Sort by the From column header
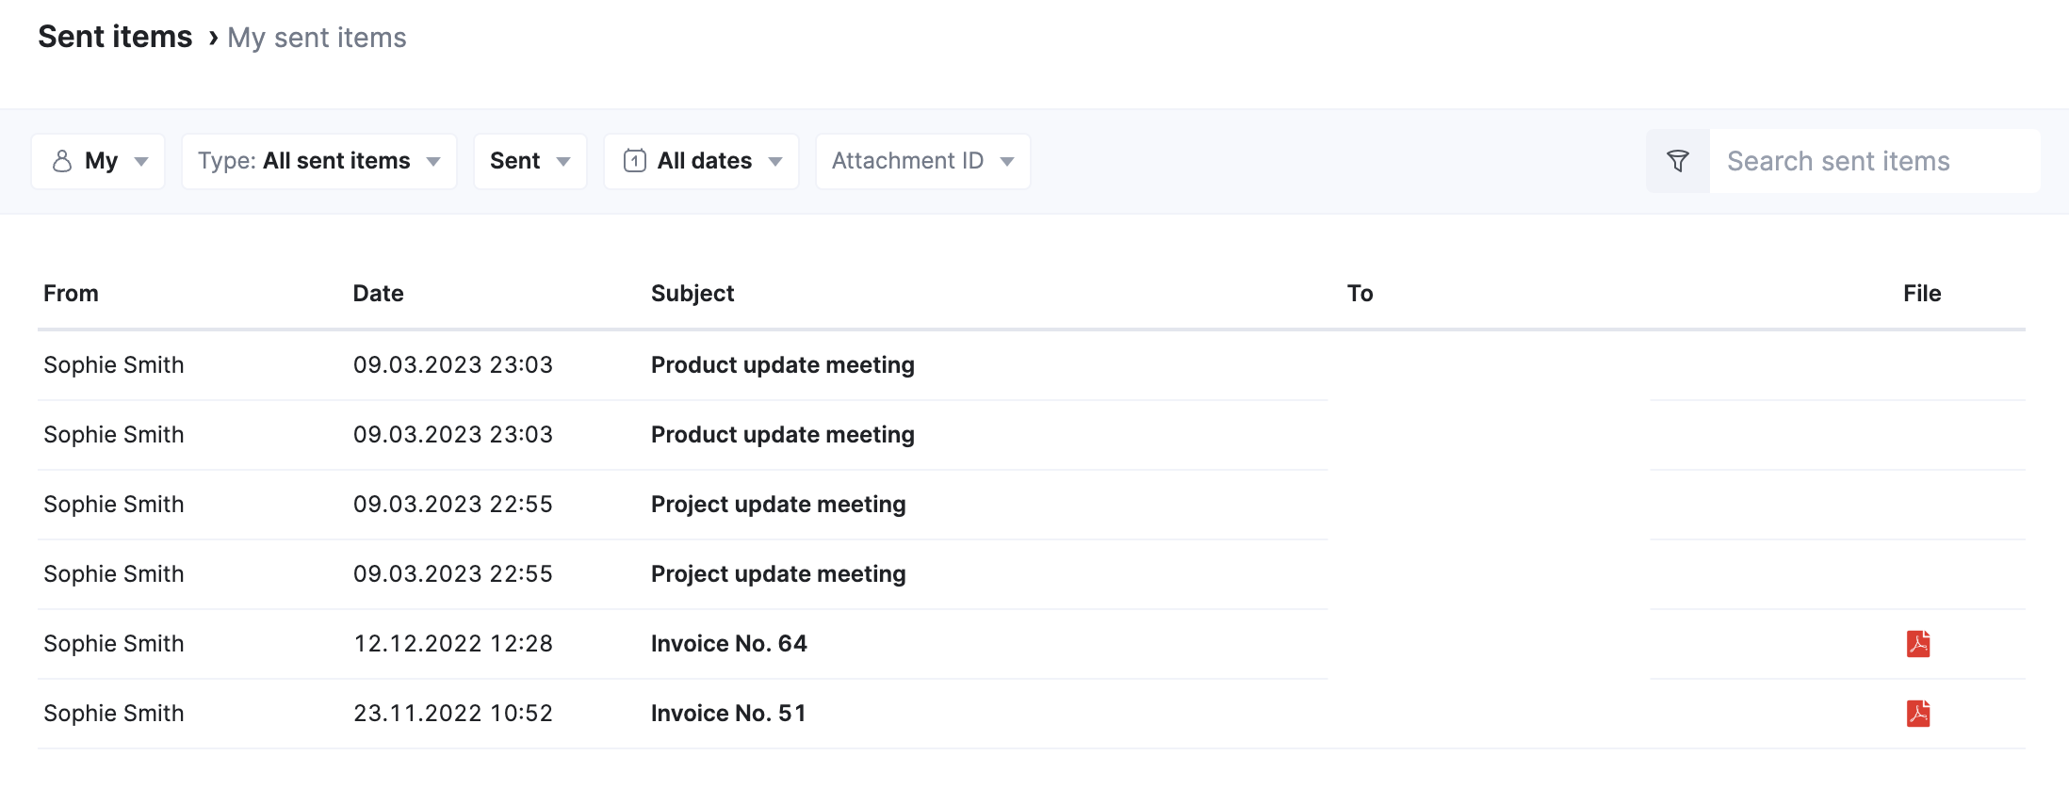2069x804 pixels. [x=71, y=294]
